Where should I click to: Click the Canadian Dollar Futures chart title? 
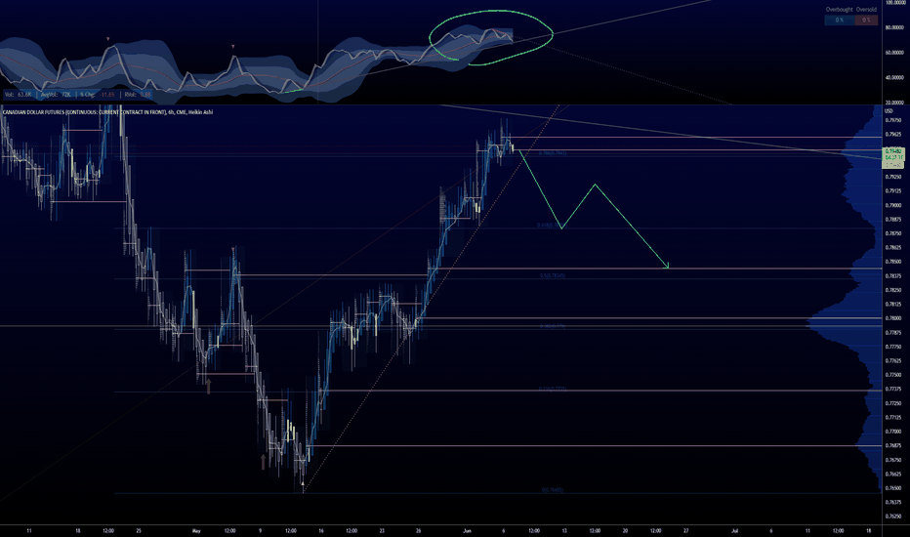click(108, 112)
